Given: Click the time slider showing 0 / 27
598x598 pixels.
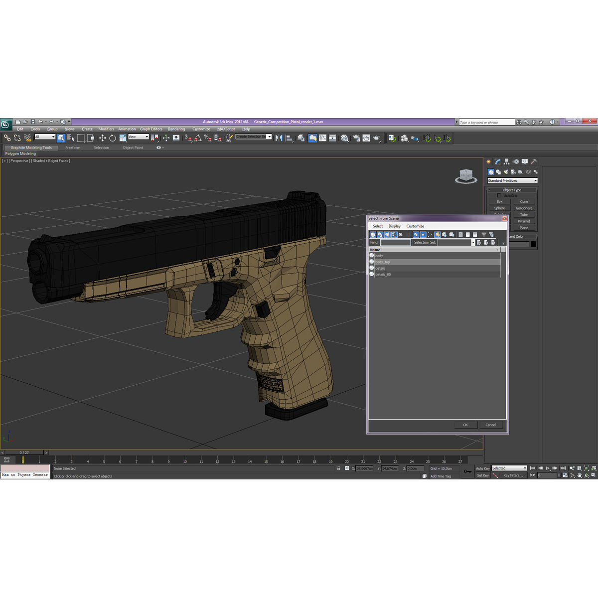Looking at the screenshot, I should point(24,452).
